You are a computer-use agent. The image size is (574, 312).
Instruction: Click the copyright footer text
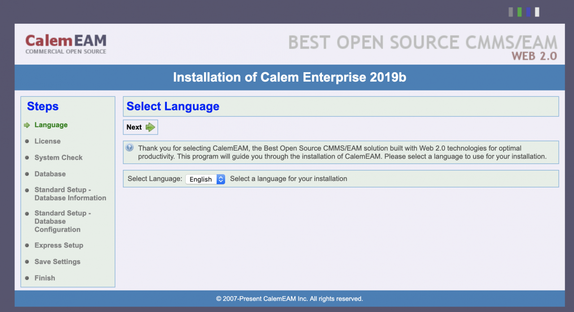(x=290, y=299)
